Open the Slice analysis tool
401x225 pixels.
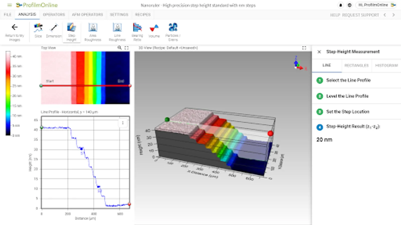(x=38, y=30)
